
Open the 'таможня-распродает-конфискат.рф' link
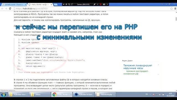pyautogui.click(x=136, y=72)
